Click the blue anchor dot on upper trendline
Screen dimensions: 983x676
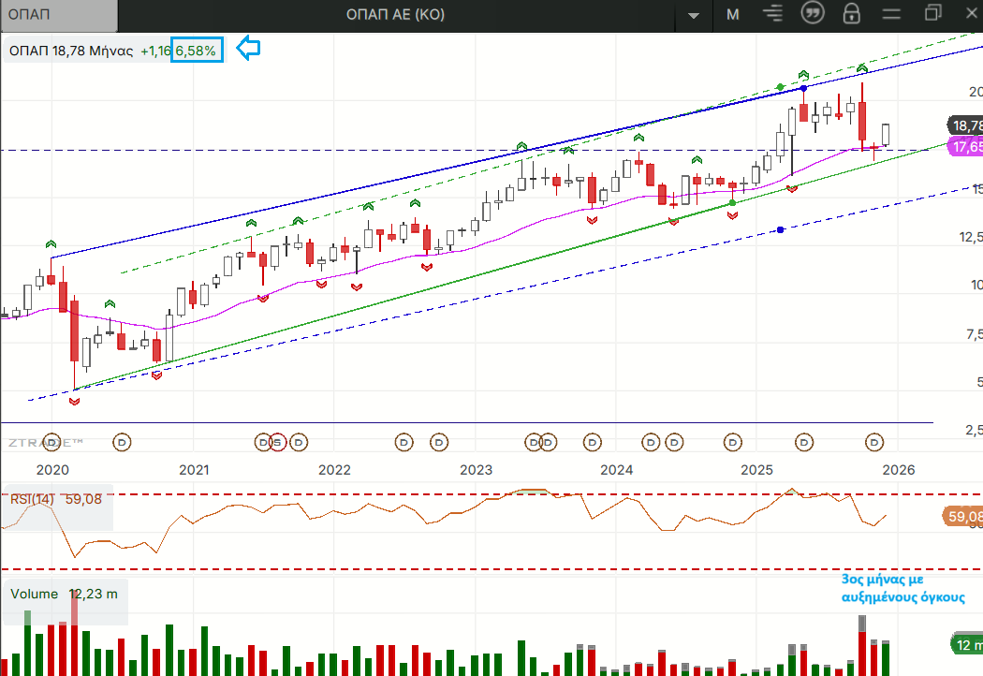point(803,88)
